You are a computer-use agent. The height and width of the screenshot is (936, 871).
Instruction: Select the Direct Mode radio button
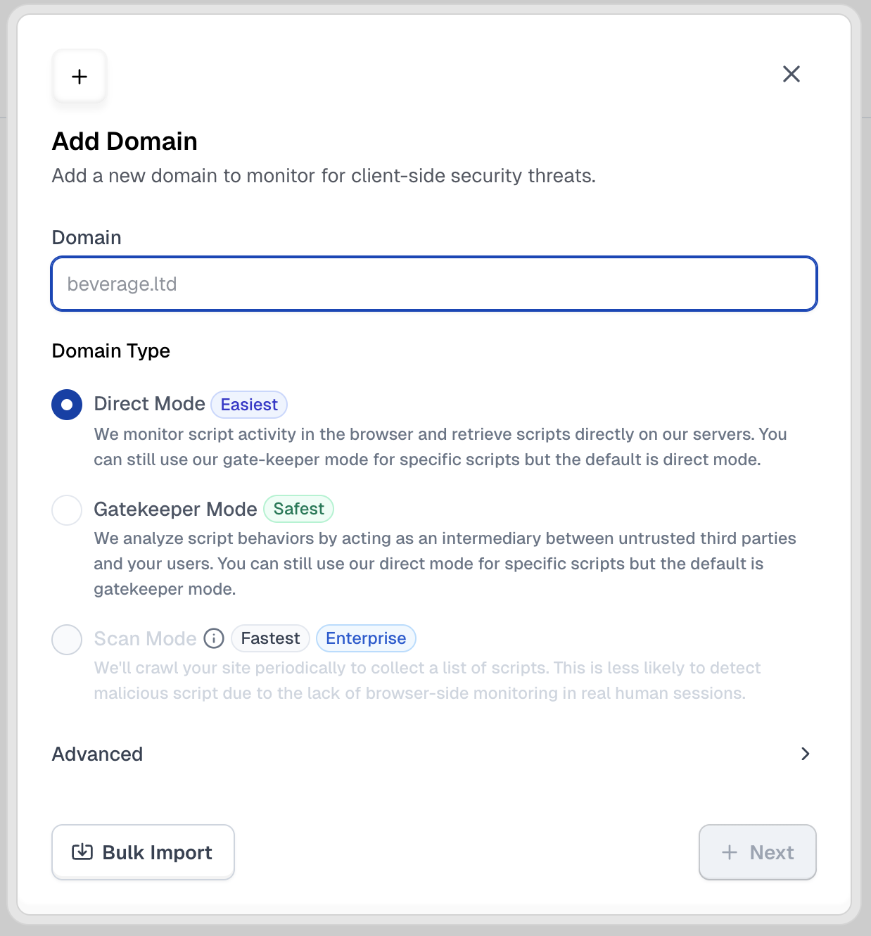click(x=66, y=405)
